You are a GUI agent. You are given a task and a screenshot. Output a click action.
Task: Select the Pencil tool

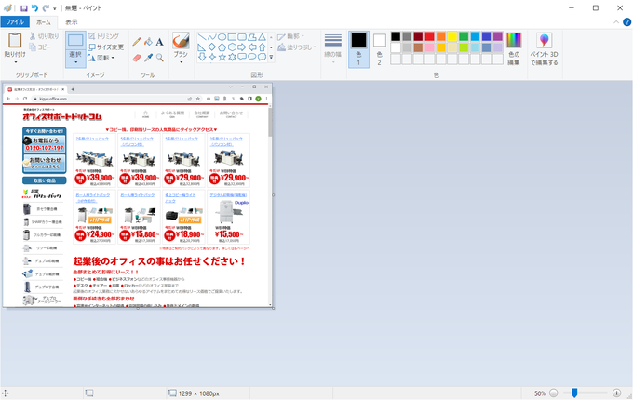click(137, 41)
